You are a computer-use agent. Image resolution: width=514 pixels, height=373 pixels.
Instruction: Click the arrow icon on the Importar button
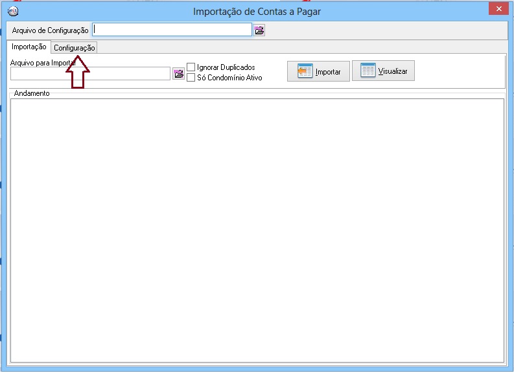point(305,71)
